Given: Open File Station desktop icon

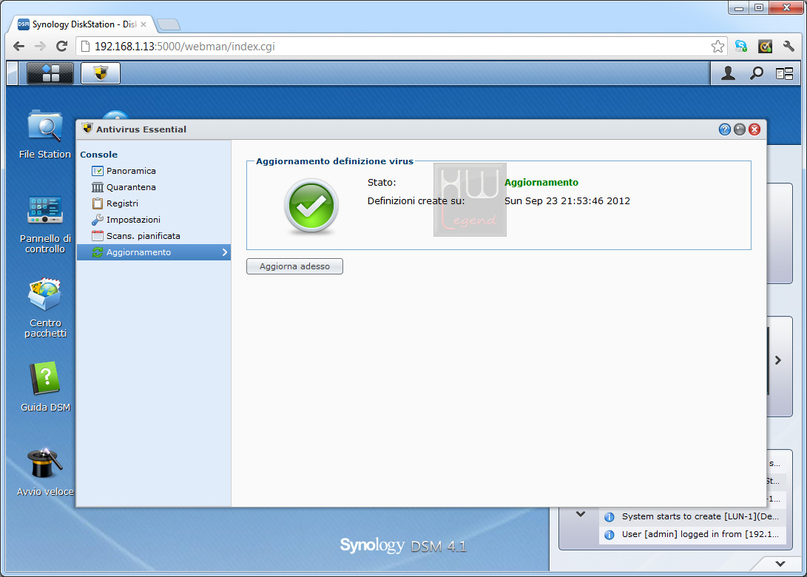Looking at the screenshot, I should pos(45,135).
